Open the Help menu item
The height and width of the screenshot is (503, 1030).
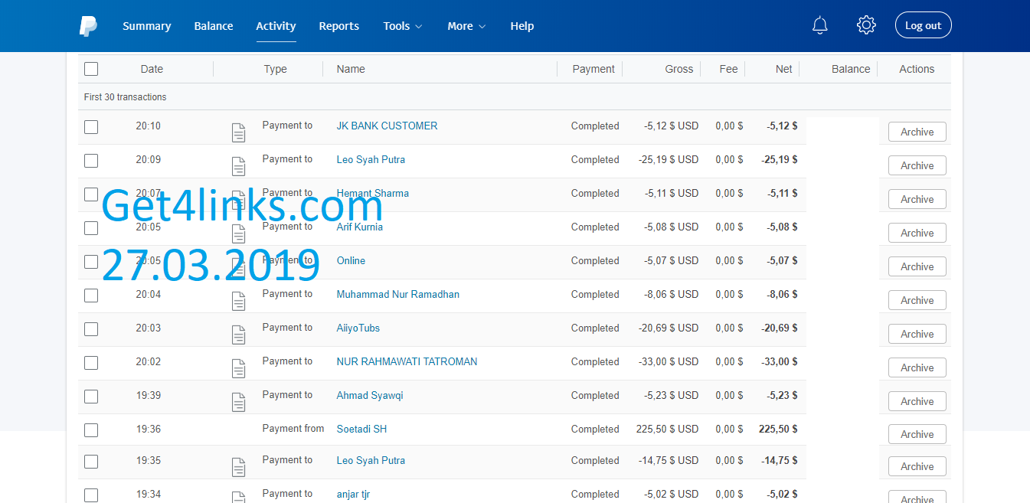(x=522, y=26)
